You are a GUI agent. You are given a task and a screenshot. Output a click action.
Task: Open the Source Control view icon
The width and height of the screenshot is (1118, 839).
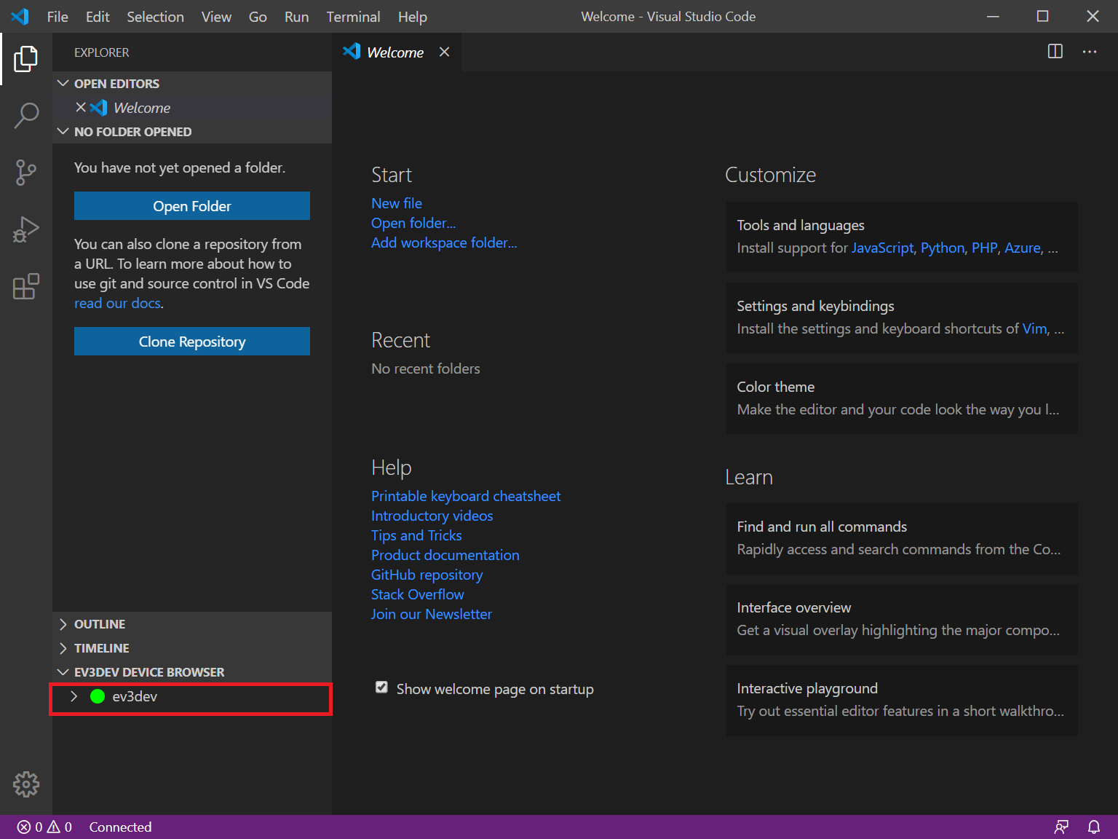point(26,173)
